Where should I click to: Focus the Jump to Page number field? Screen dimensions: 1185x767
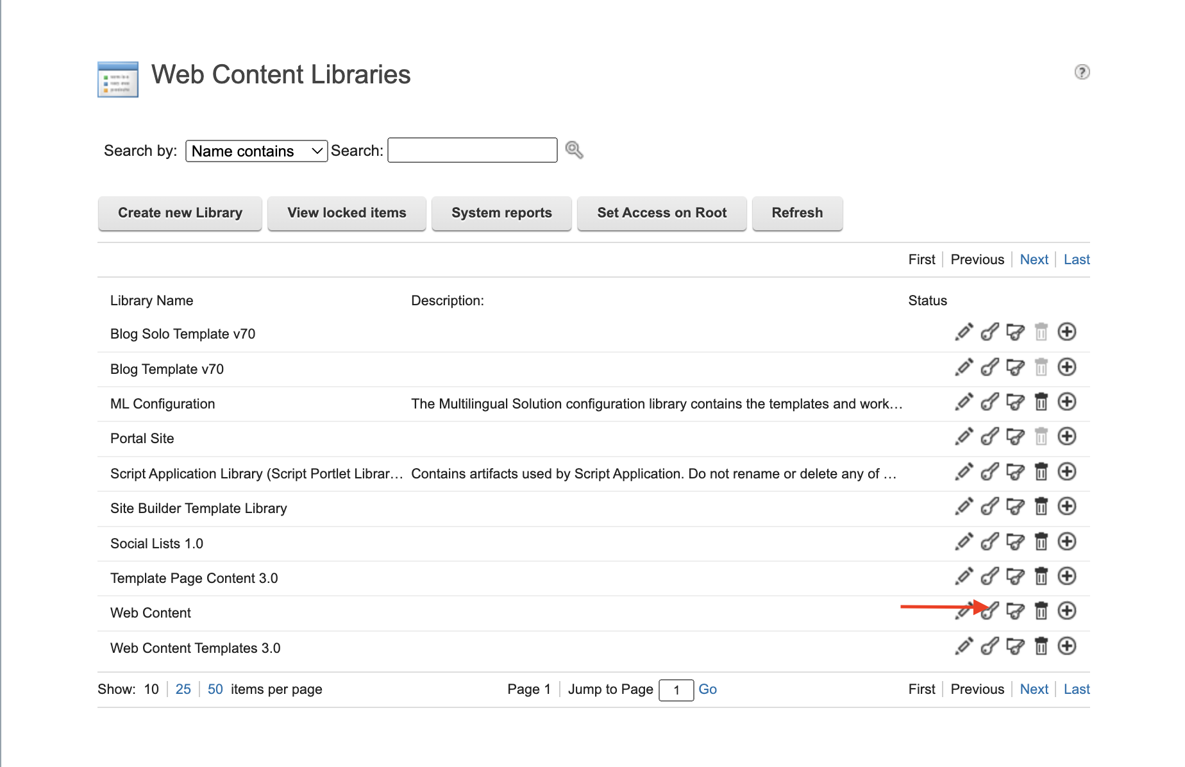point(676,690)
